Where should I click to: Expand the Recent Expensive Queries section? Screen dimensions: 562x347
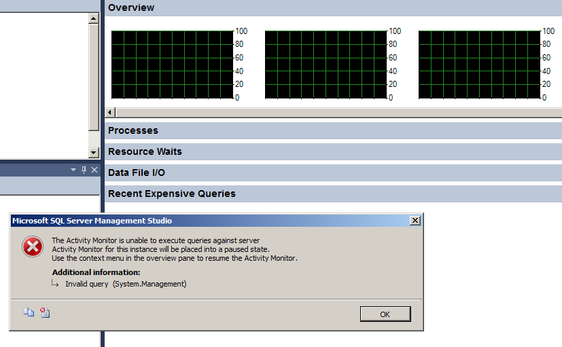(172, 194)
